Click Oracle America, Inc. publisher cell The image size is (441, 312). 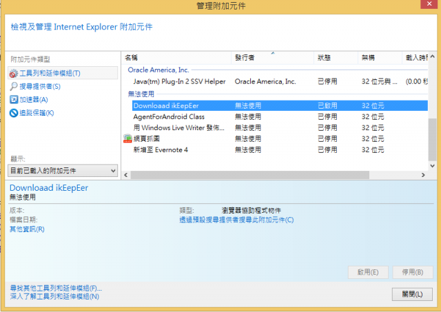[x=265, y=81]
